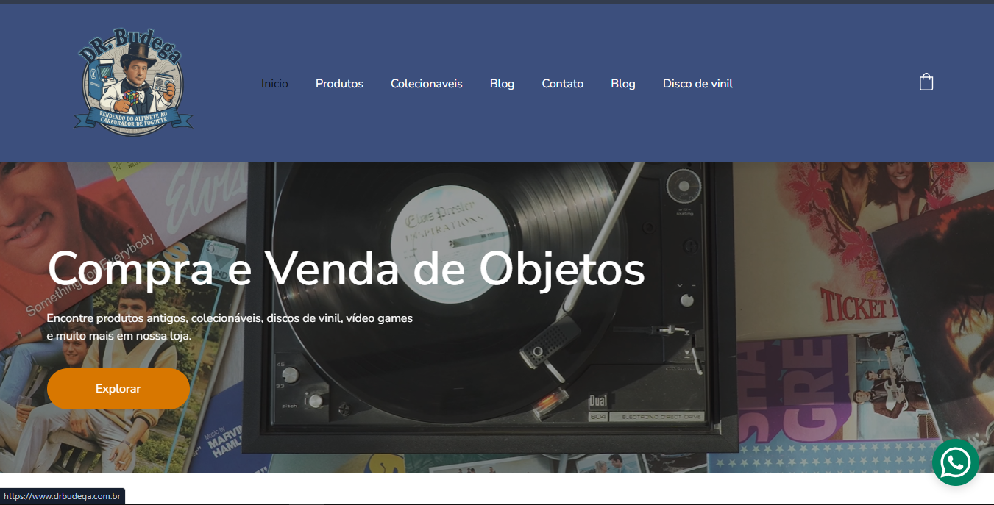This screenshot has width=994, height=505.
Task: Open the Produtos menu item
Action: [339, 84]
